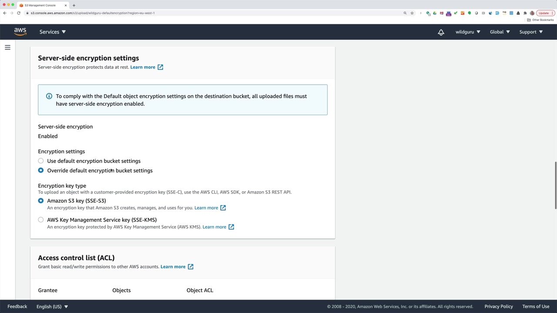
Task: Open the Other Bookmarks folder
Action: tap(540, 20)
